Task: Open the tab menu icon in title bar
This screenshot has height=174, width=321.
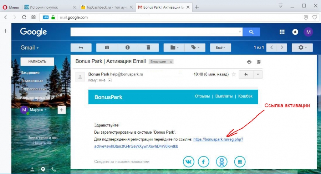Action: point(280,6)
